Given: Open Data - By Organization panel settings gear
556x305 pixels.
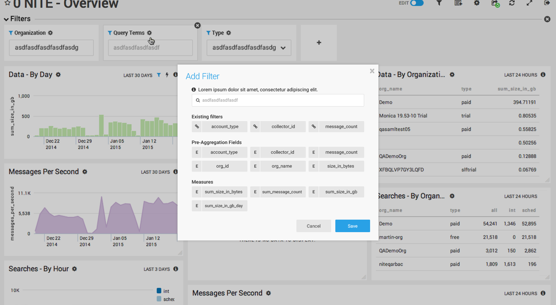Looking at the screenshot, I should point(452,75).
